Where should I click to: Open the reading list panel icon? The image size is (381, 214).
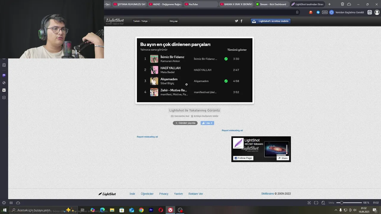pos(4,65)
